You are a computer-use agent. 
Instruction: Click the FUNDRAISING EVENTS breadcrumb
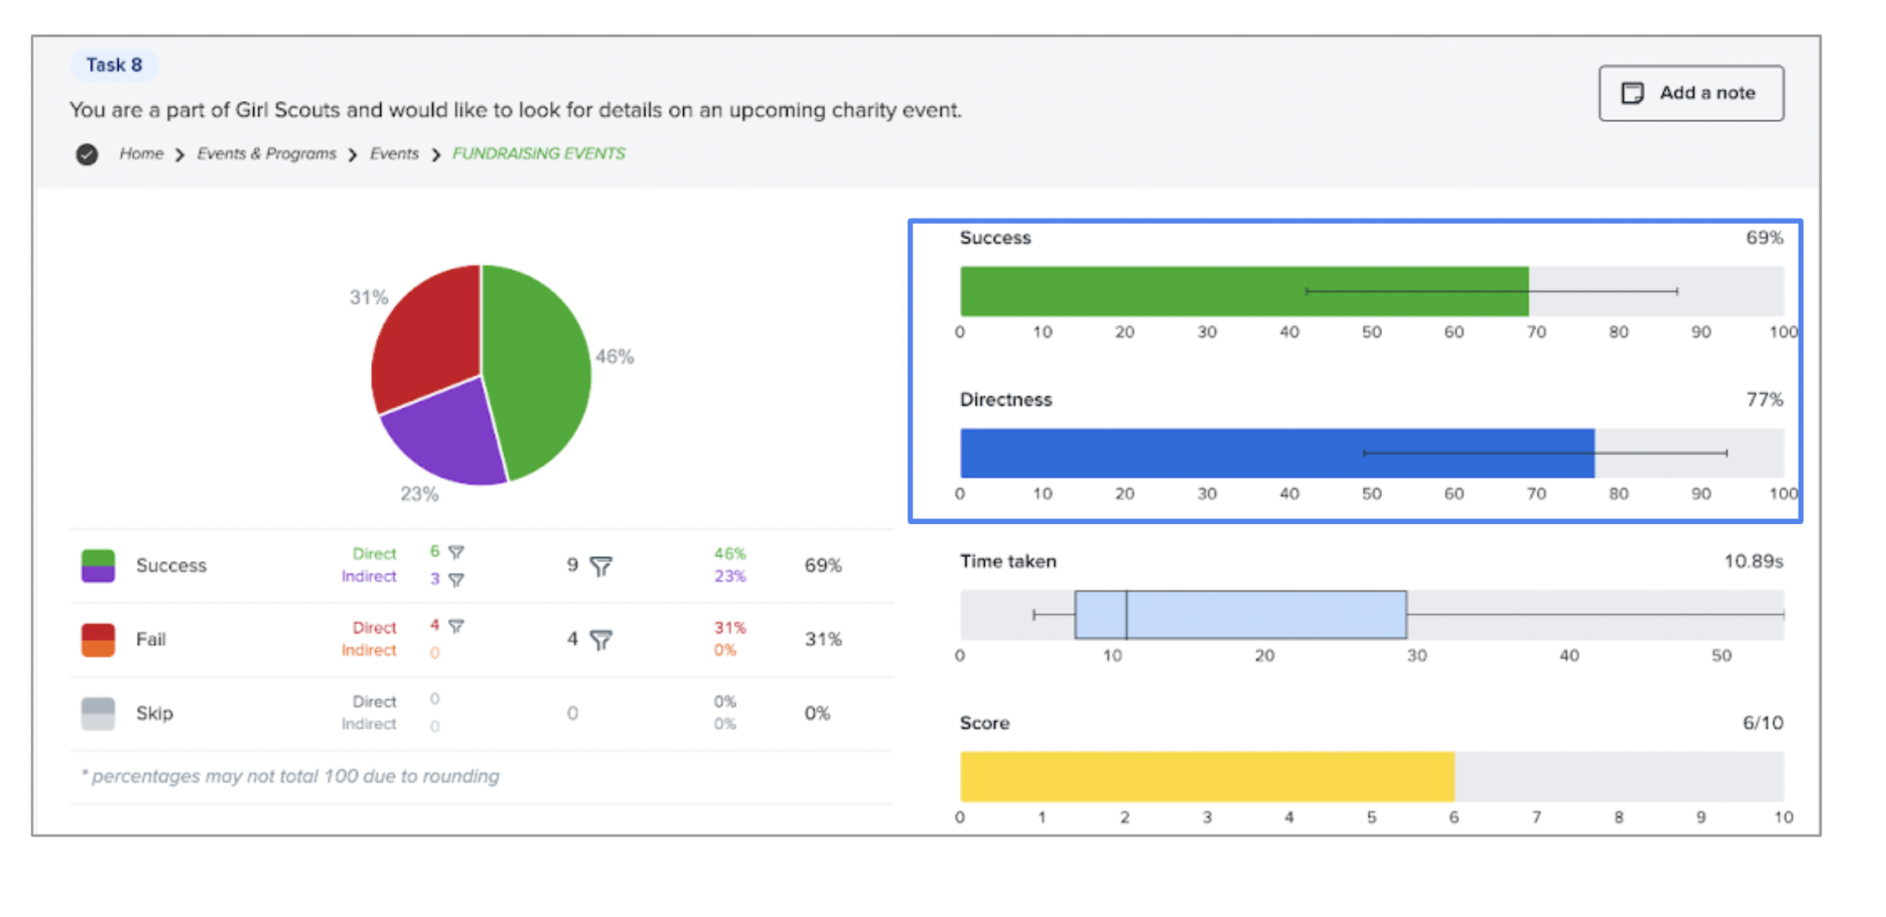tap(538, 154)
